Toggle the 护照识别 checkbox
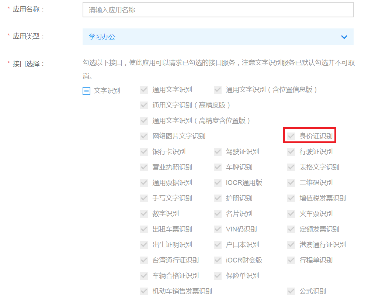The image size is (382, 299). [x=218, y=198]
